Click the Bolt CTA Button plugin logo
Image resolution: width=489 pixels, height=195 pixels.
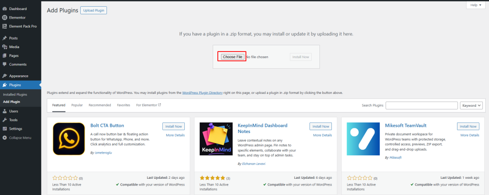[x=69, y=139]
